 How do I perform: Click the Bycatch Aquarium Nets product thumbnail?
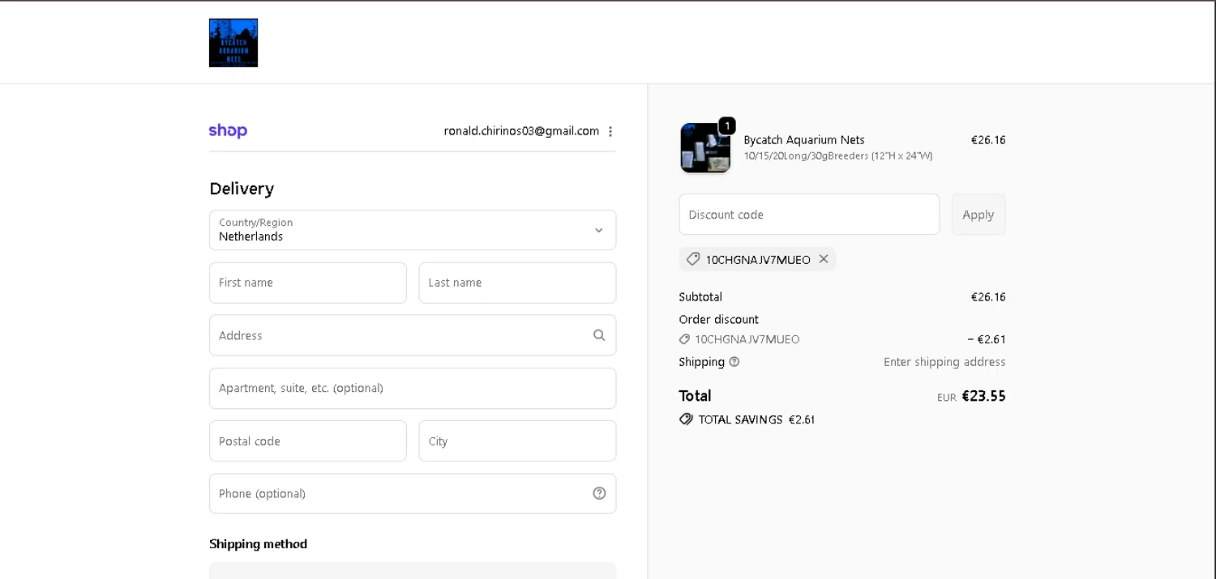click(705, 148)
